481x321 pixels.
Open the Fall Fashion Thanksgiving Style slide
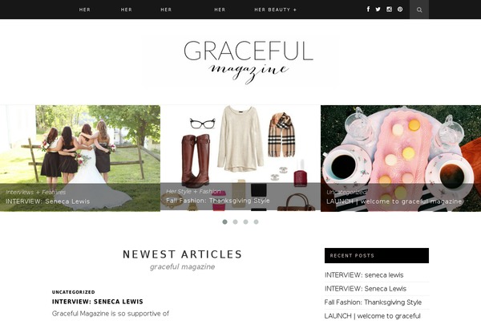(x=240, y=158)
